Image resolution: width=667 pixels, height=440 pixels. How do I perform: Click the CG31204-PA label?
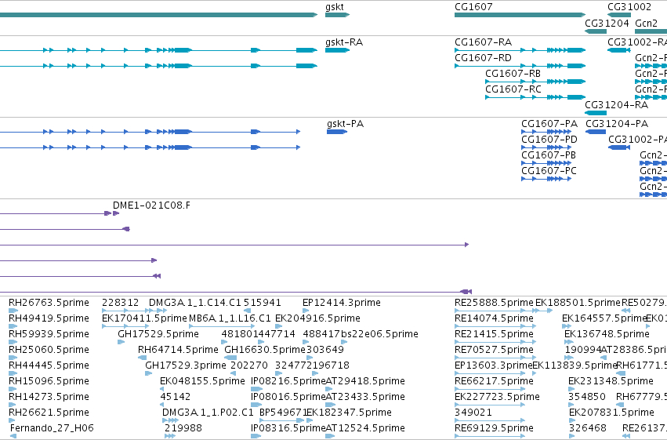point(617,124)
